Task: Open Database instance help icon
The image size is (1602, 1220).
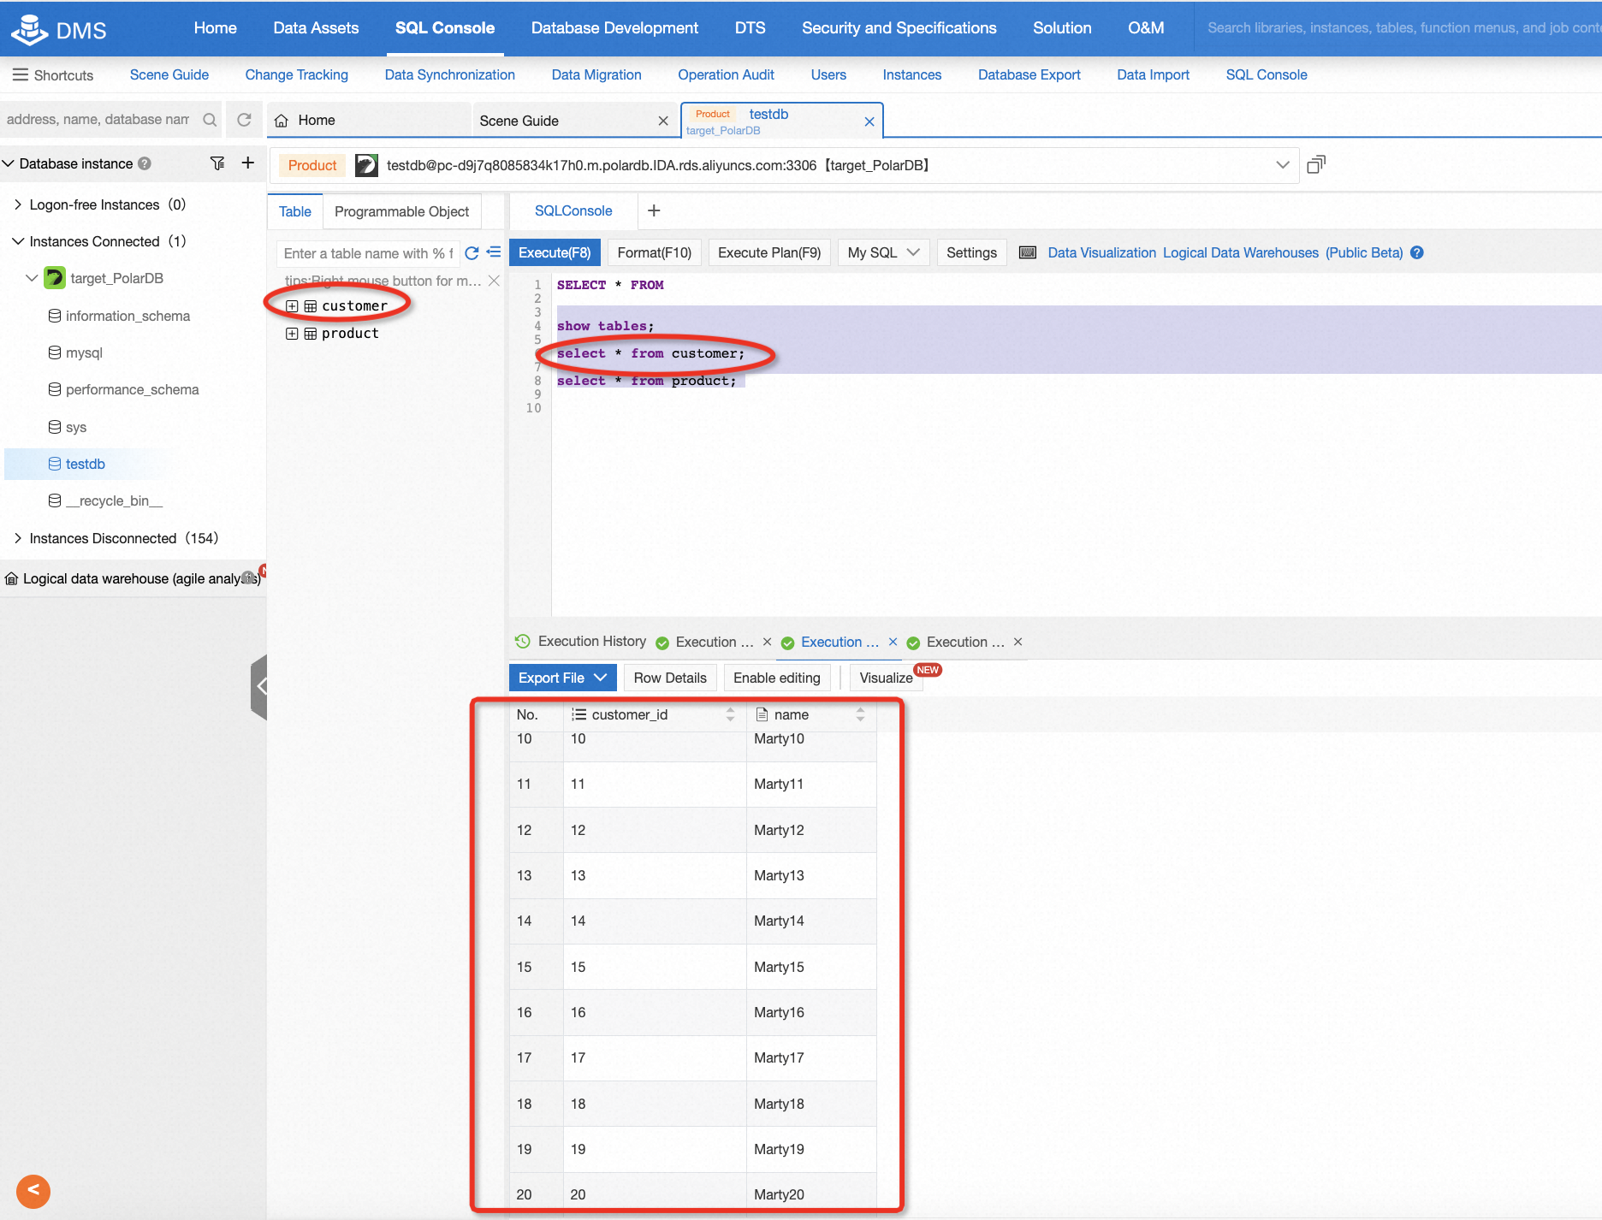Action: 145,163
